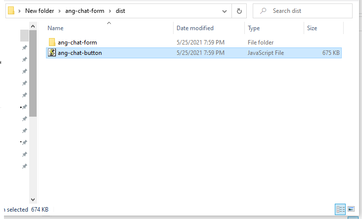362x219 pixels.
Task: Sort files by Date modified column
Action: pyautogui.click(x=195, y=28)
